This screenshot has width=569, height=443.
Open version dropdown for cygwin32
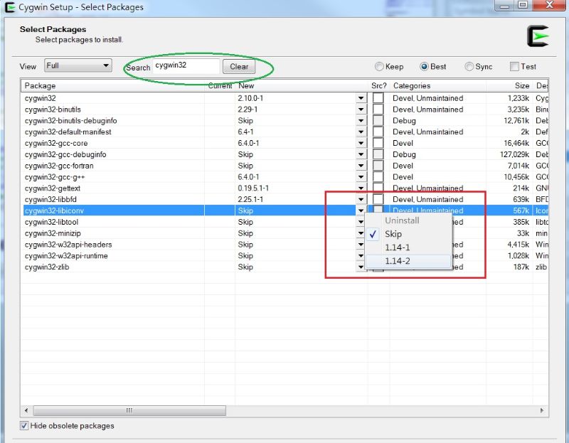361,98
